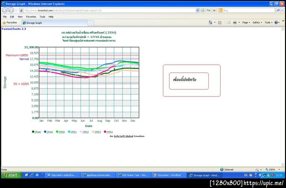Click the 2551 cyan legend marker
286x188 pixels.
click(69, 132)
